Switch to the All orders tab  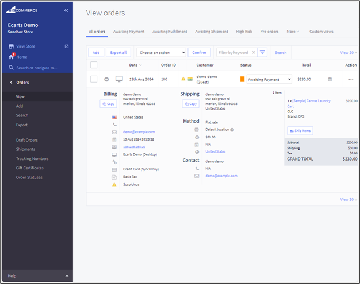coord(97,32)
